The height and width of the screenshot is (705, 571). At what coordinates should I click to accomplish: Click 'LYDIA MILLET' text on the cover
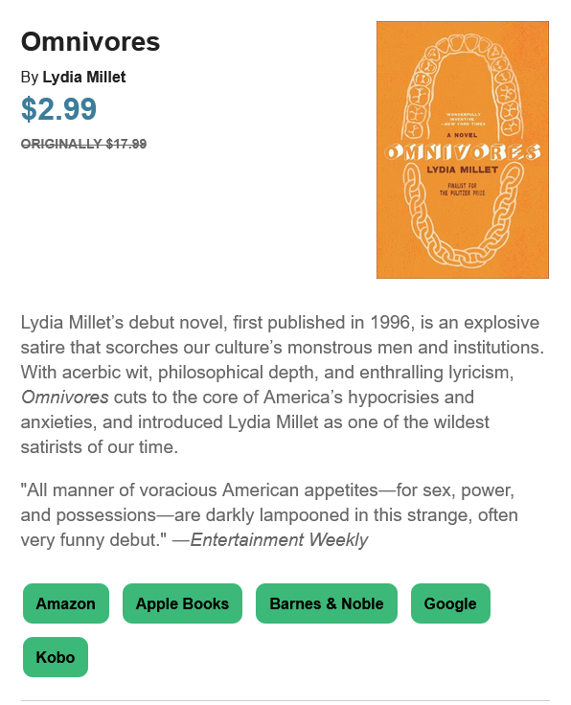pyautogui.click(x=463, y=170)
